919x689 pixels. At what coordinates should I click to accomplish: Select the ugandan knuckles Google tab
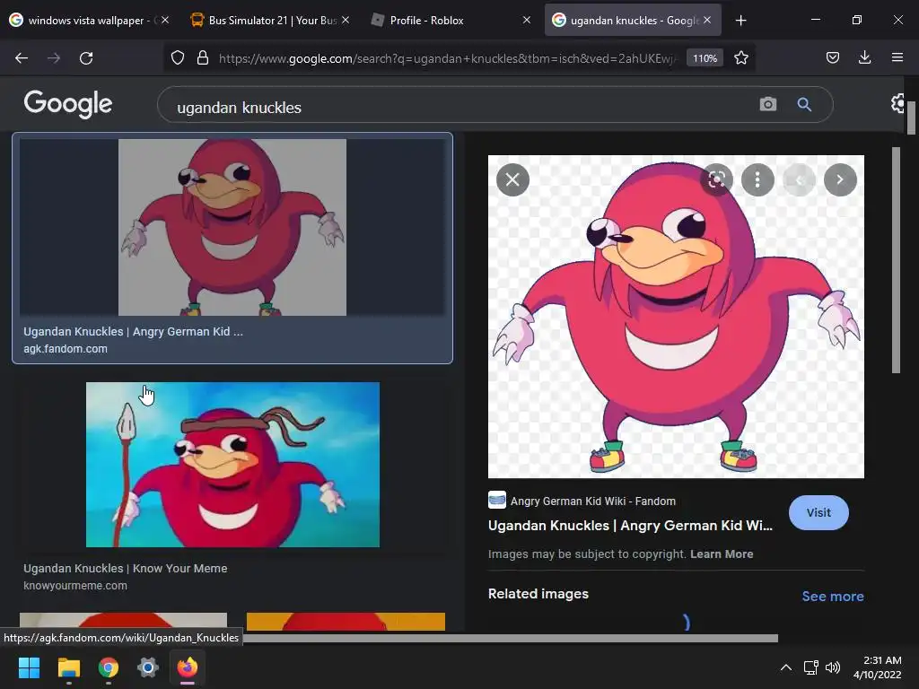[635, 21]
